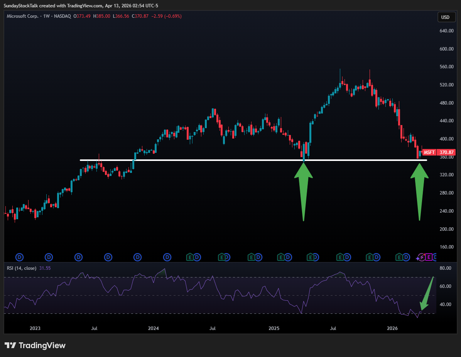Open the July 2025 earnings marker
461x357 pixels.
[x=340, y=257]
